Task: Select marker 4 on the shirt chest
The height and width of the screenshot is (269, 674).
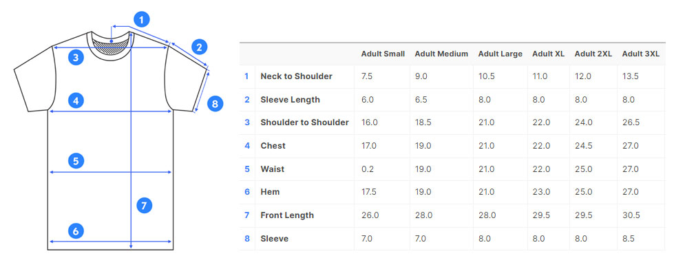Action: coord(76,101)
